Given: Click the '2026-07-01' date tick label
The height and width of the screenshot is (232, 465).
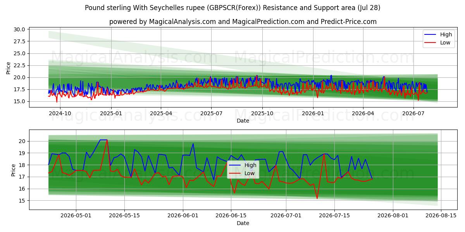Looking at the screenshot, I should pos(286,215).
